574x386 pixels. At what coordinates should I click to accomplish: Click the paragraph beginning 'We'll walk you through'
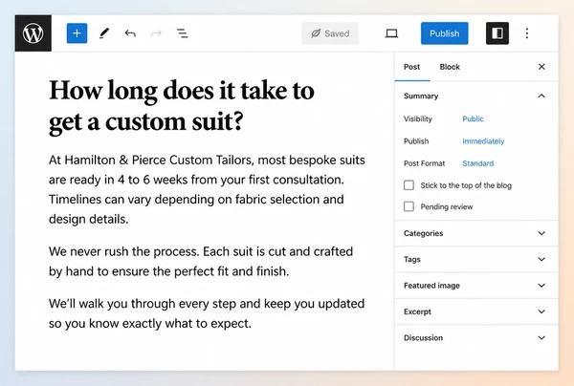(207, 313)
